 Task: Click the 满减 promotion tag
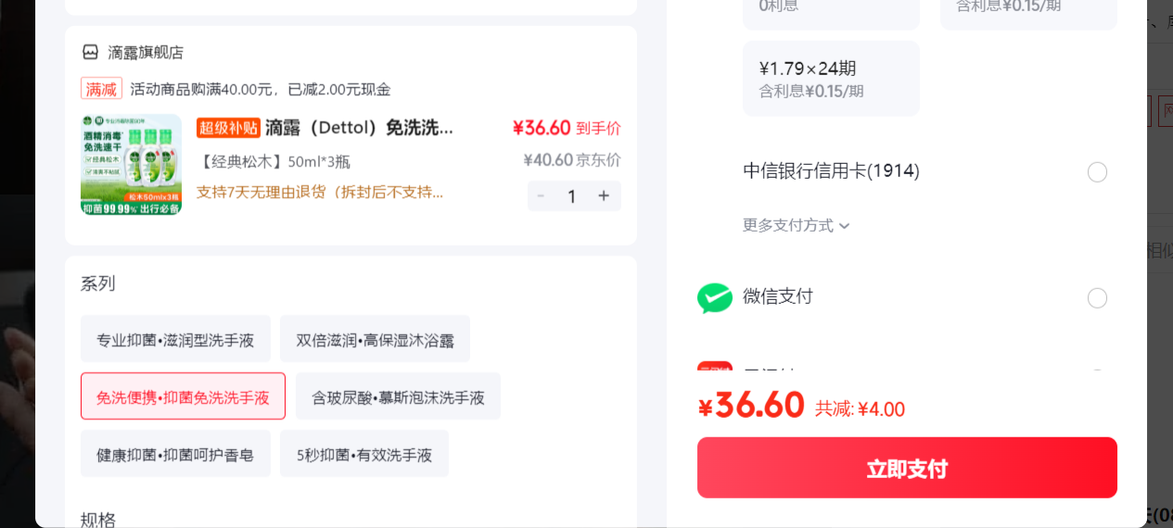point(102,89)
